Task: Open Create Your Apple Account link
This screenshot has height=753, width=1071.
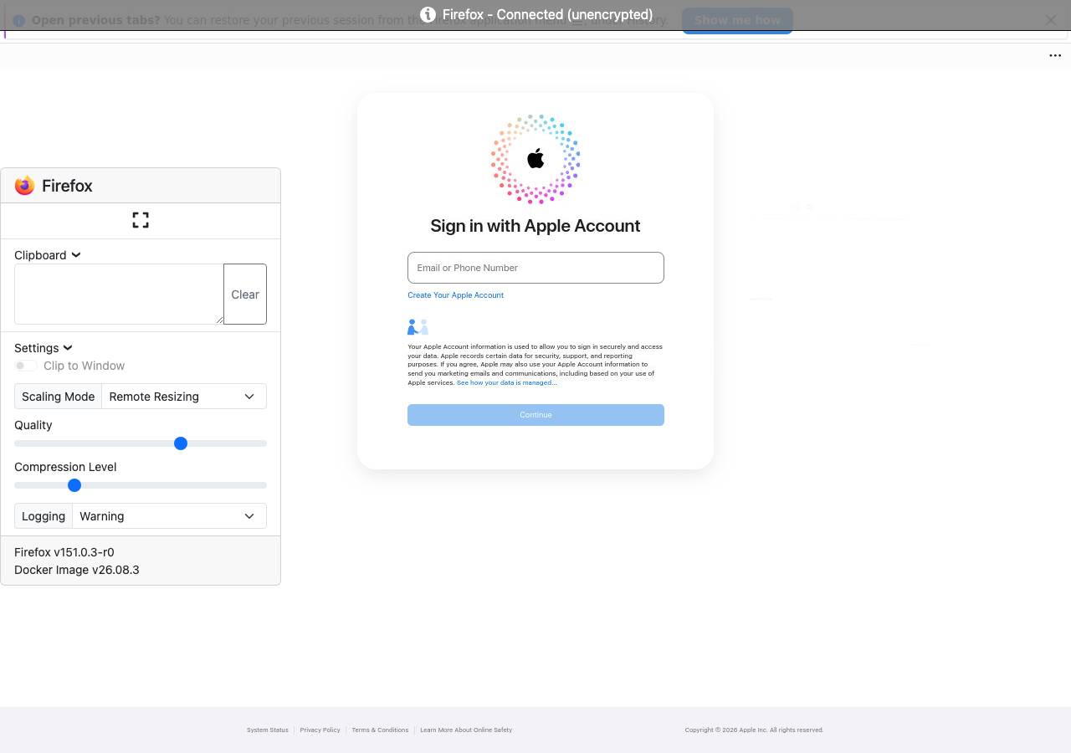Action: pos(455,295)
